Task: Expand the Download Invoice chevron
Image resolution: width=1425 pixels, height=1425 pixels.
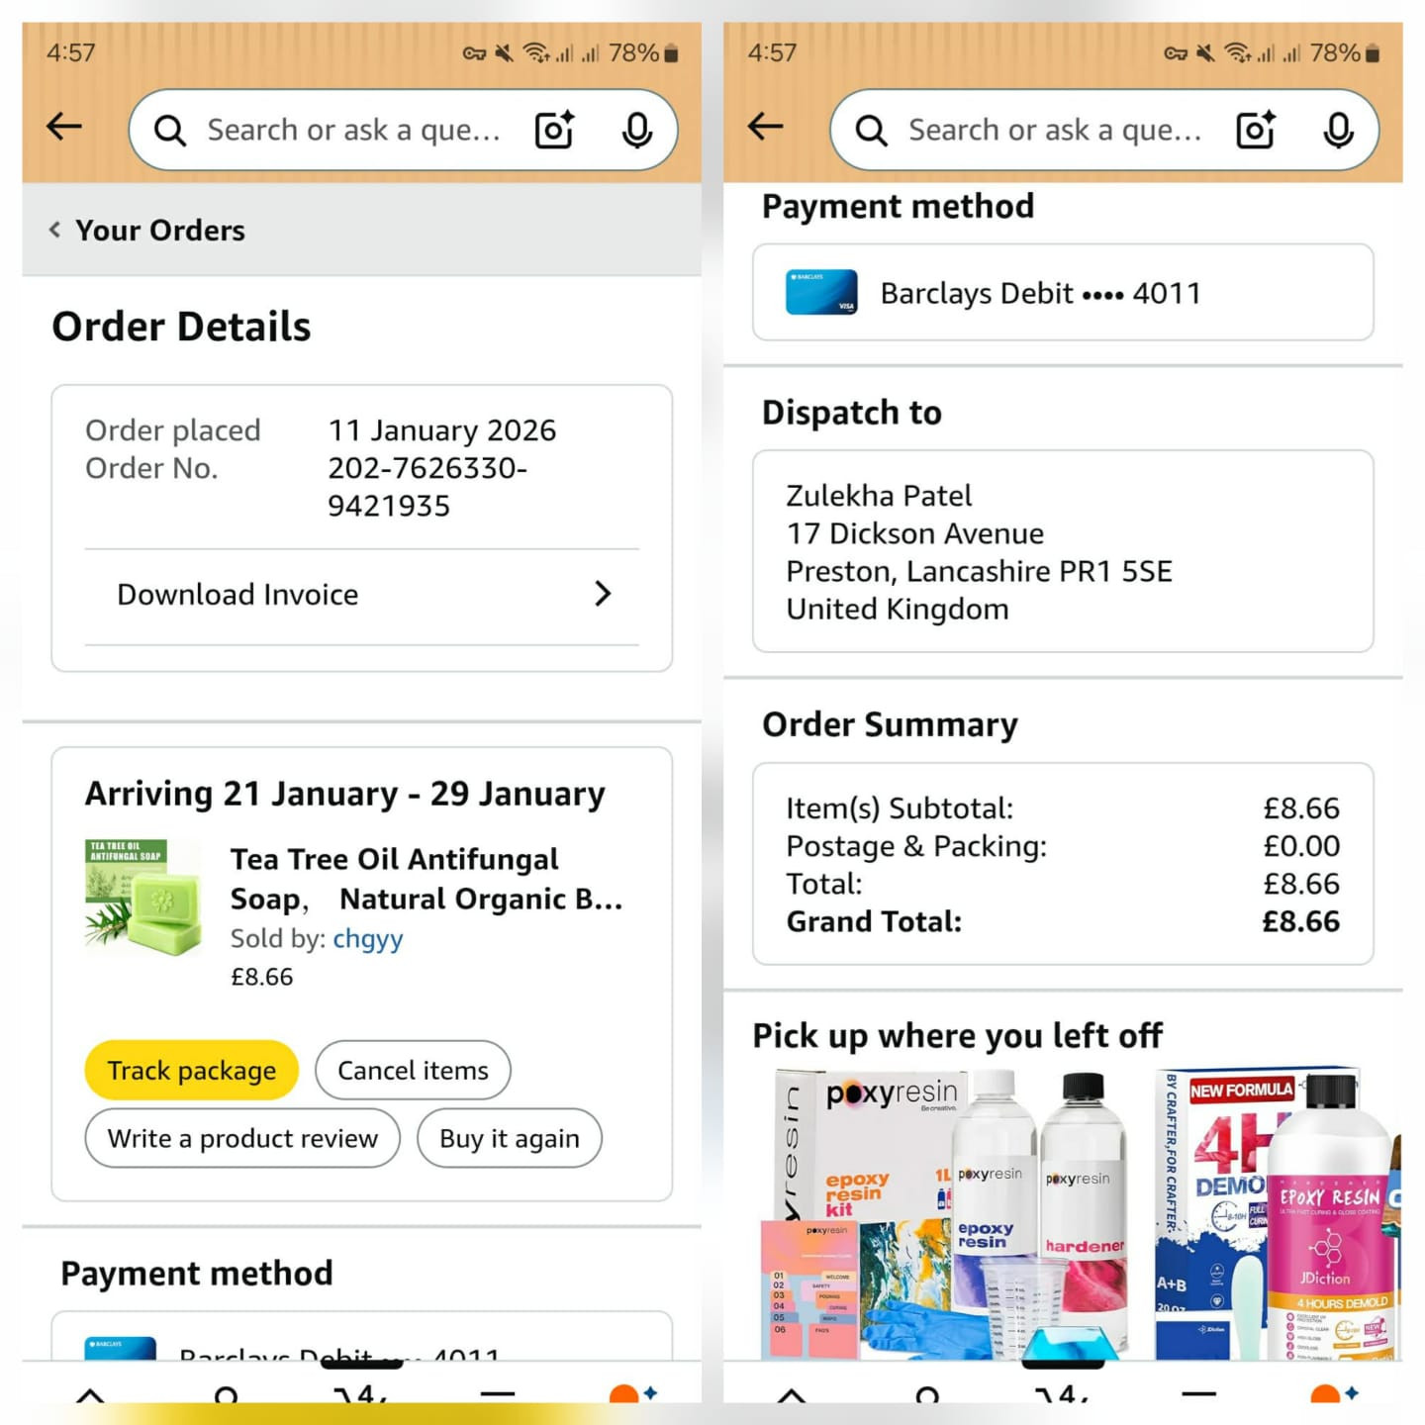Action: (603, 594)
